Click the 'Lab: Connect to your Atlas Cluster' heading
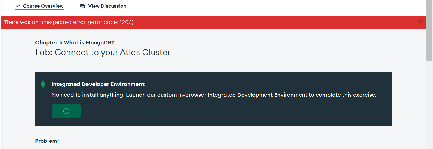This screenshot has width=433, height=149. [103, 52]
